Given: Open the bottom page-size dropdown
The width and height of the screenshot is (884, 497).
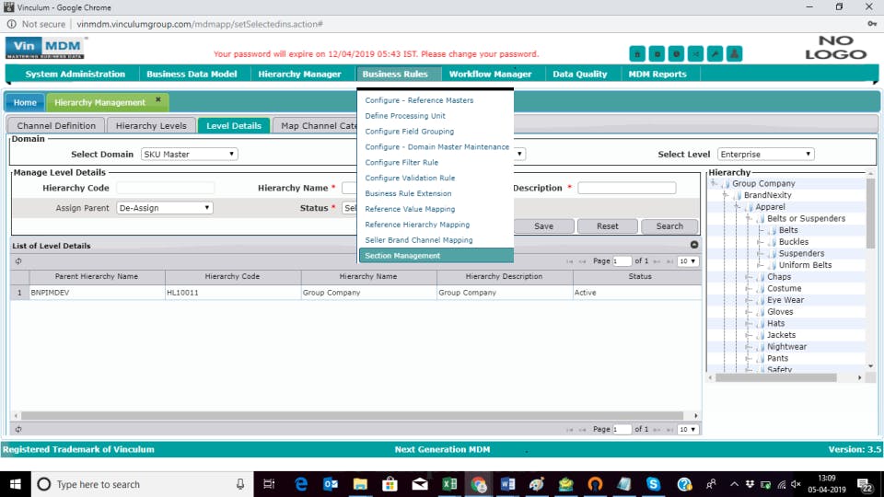Looking at the screenshot, I should click(x=687, y=430).
